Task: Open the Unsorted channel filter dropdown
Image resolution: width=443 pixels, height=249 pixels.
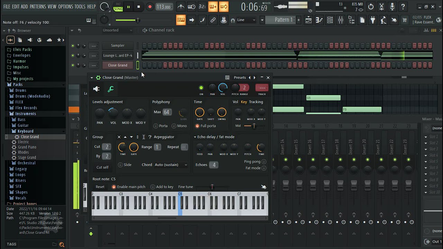Action: tap(117, 30)
